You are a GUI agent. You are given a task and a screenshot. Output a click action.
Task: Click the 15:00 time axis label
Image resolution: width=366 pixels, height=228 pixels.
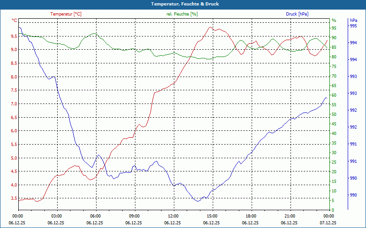213,216
